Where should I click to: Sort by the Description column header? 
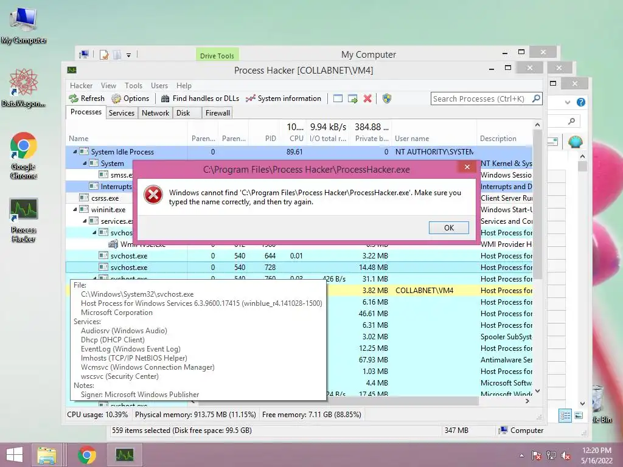coord(504,138)
